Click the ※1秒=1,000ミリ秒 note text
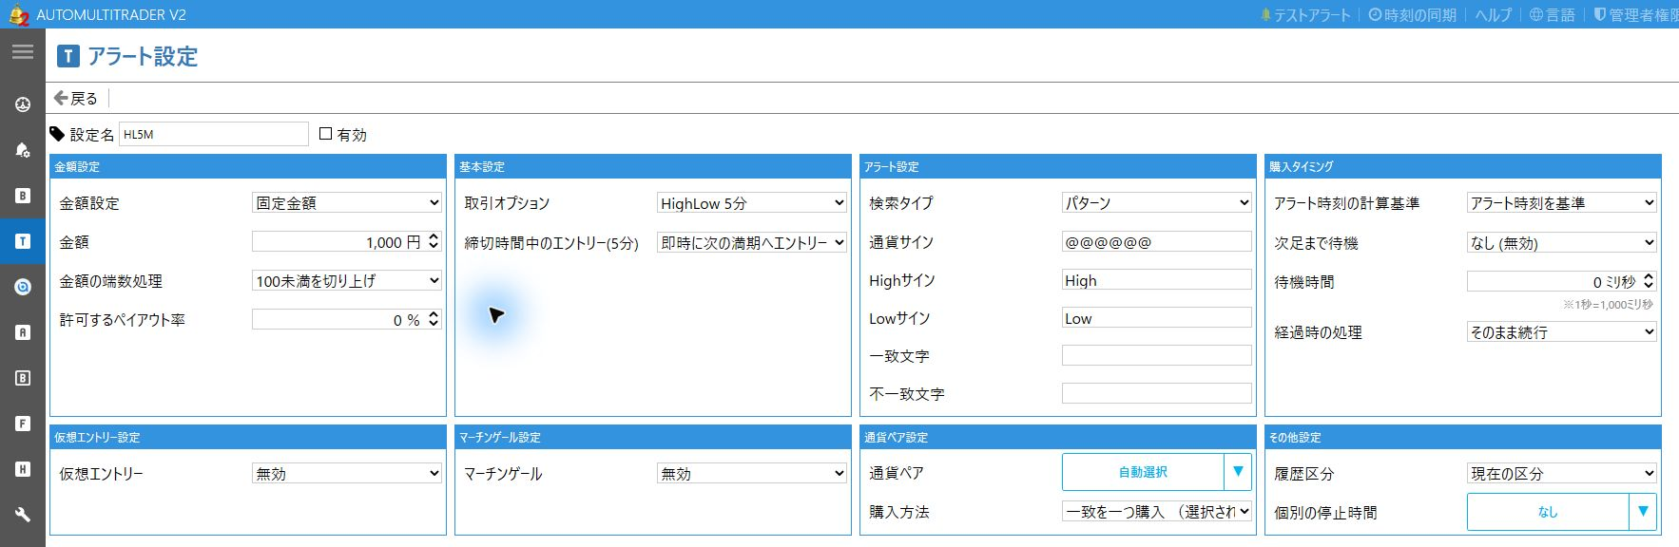 tap(1608, 305)
